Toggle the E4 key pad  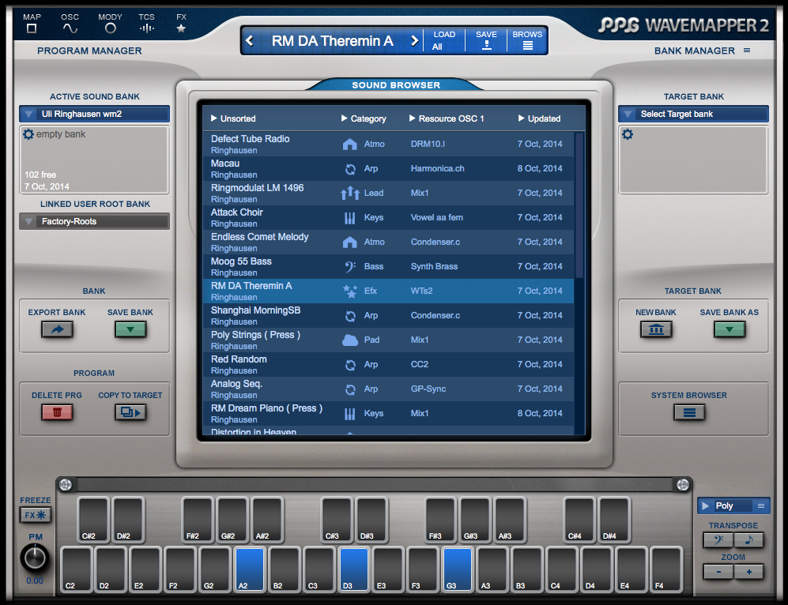632,569
